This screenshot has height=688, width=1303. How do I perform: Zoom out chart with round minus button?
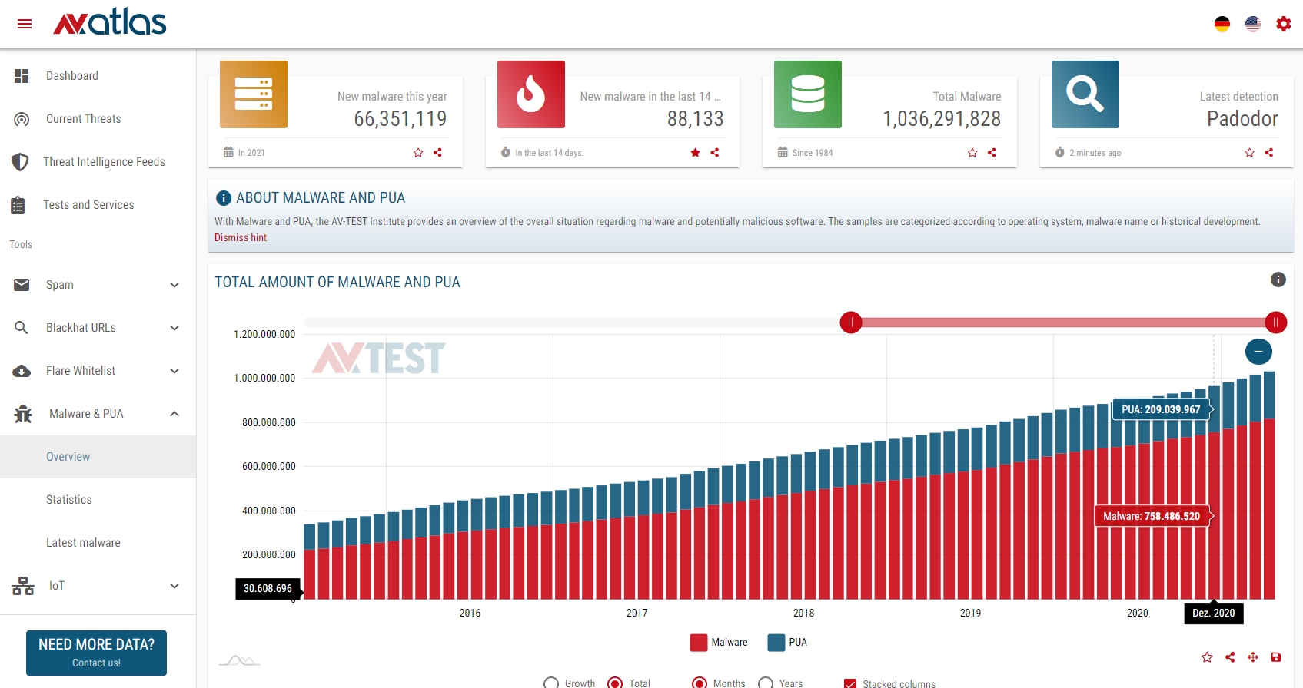coord(1258,352)
